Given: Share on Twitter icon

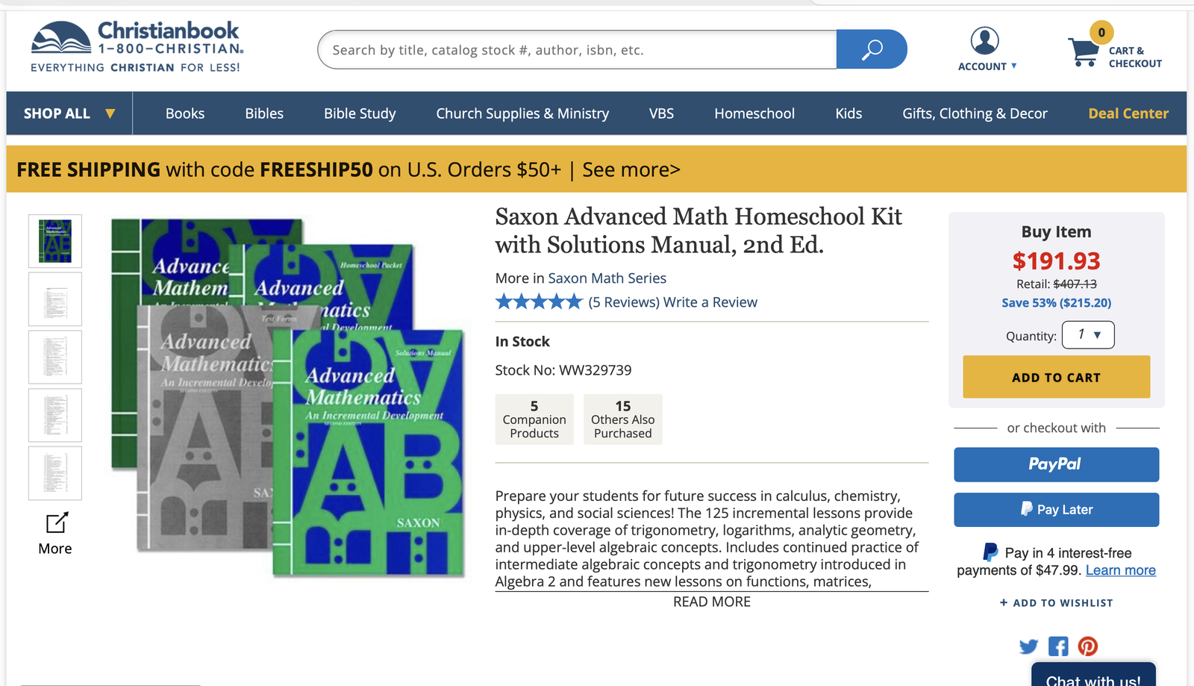Looking at the screenshot, I should pyautogui.click(x=1028, y=646).
